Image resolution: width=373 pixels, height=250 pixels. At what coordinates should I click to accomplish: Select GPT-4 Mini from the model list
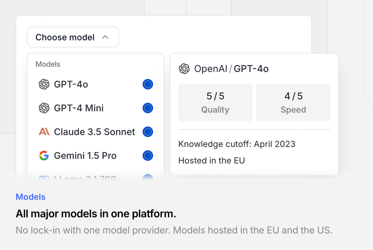(79, 108)
